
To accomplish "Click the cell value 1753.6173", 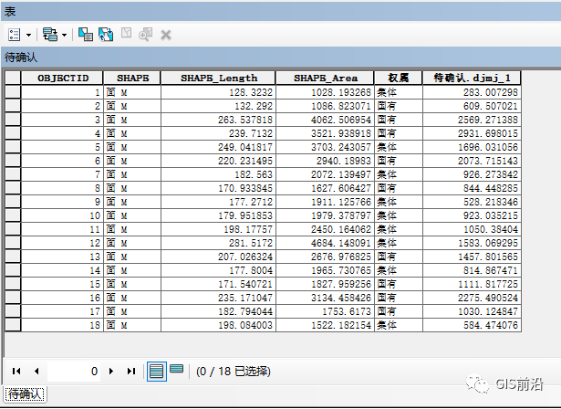I will (347, 311).
